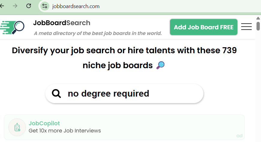Click the search magnifier icon in search box
Viewport: 261px width, 142px height.
[56, 94]
